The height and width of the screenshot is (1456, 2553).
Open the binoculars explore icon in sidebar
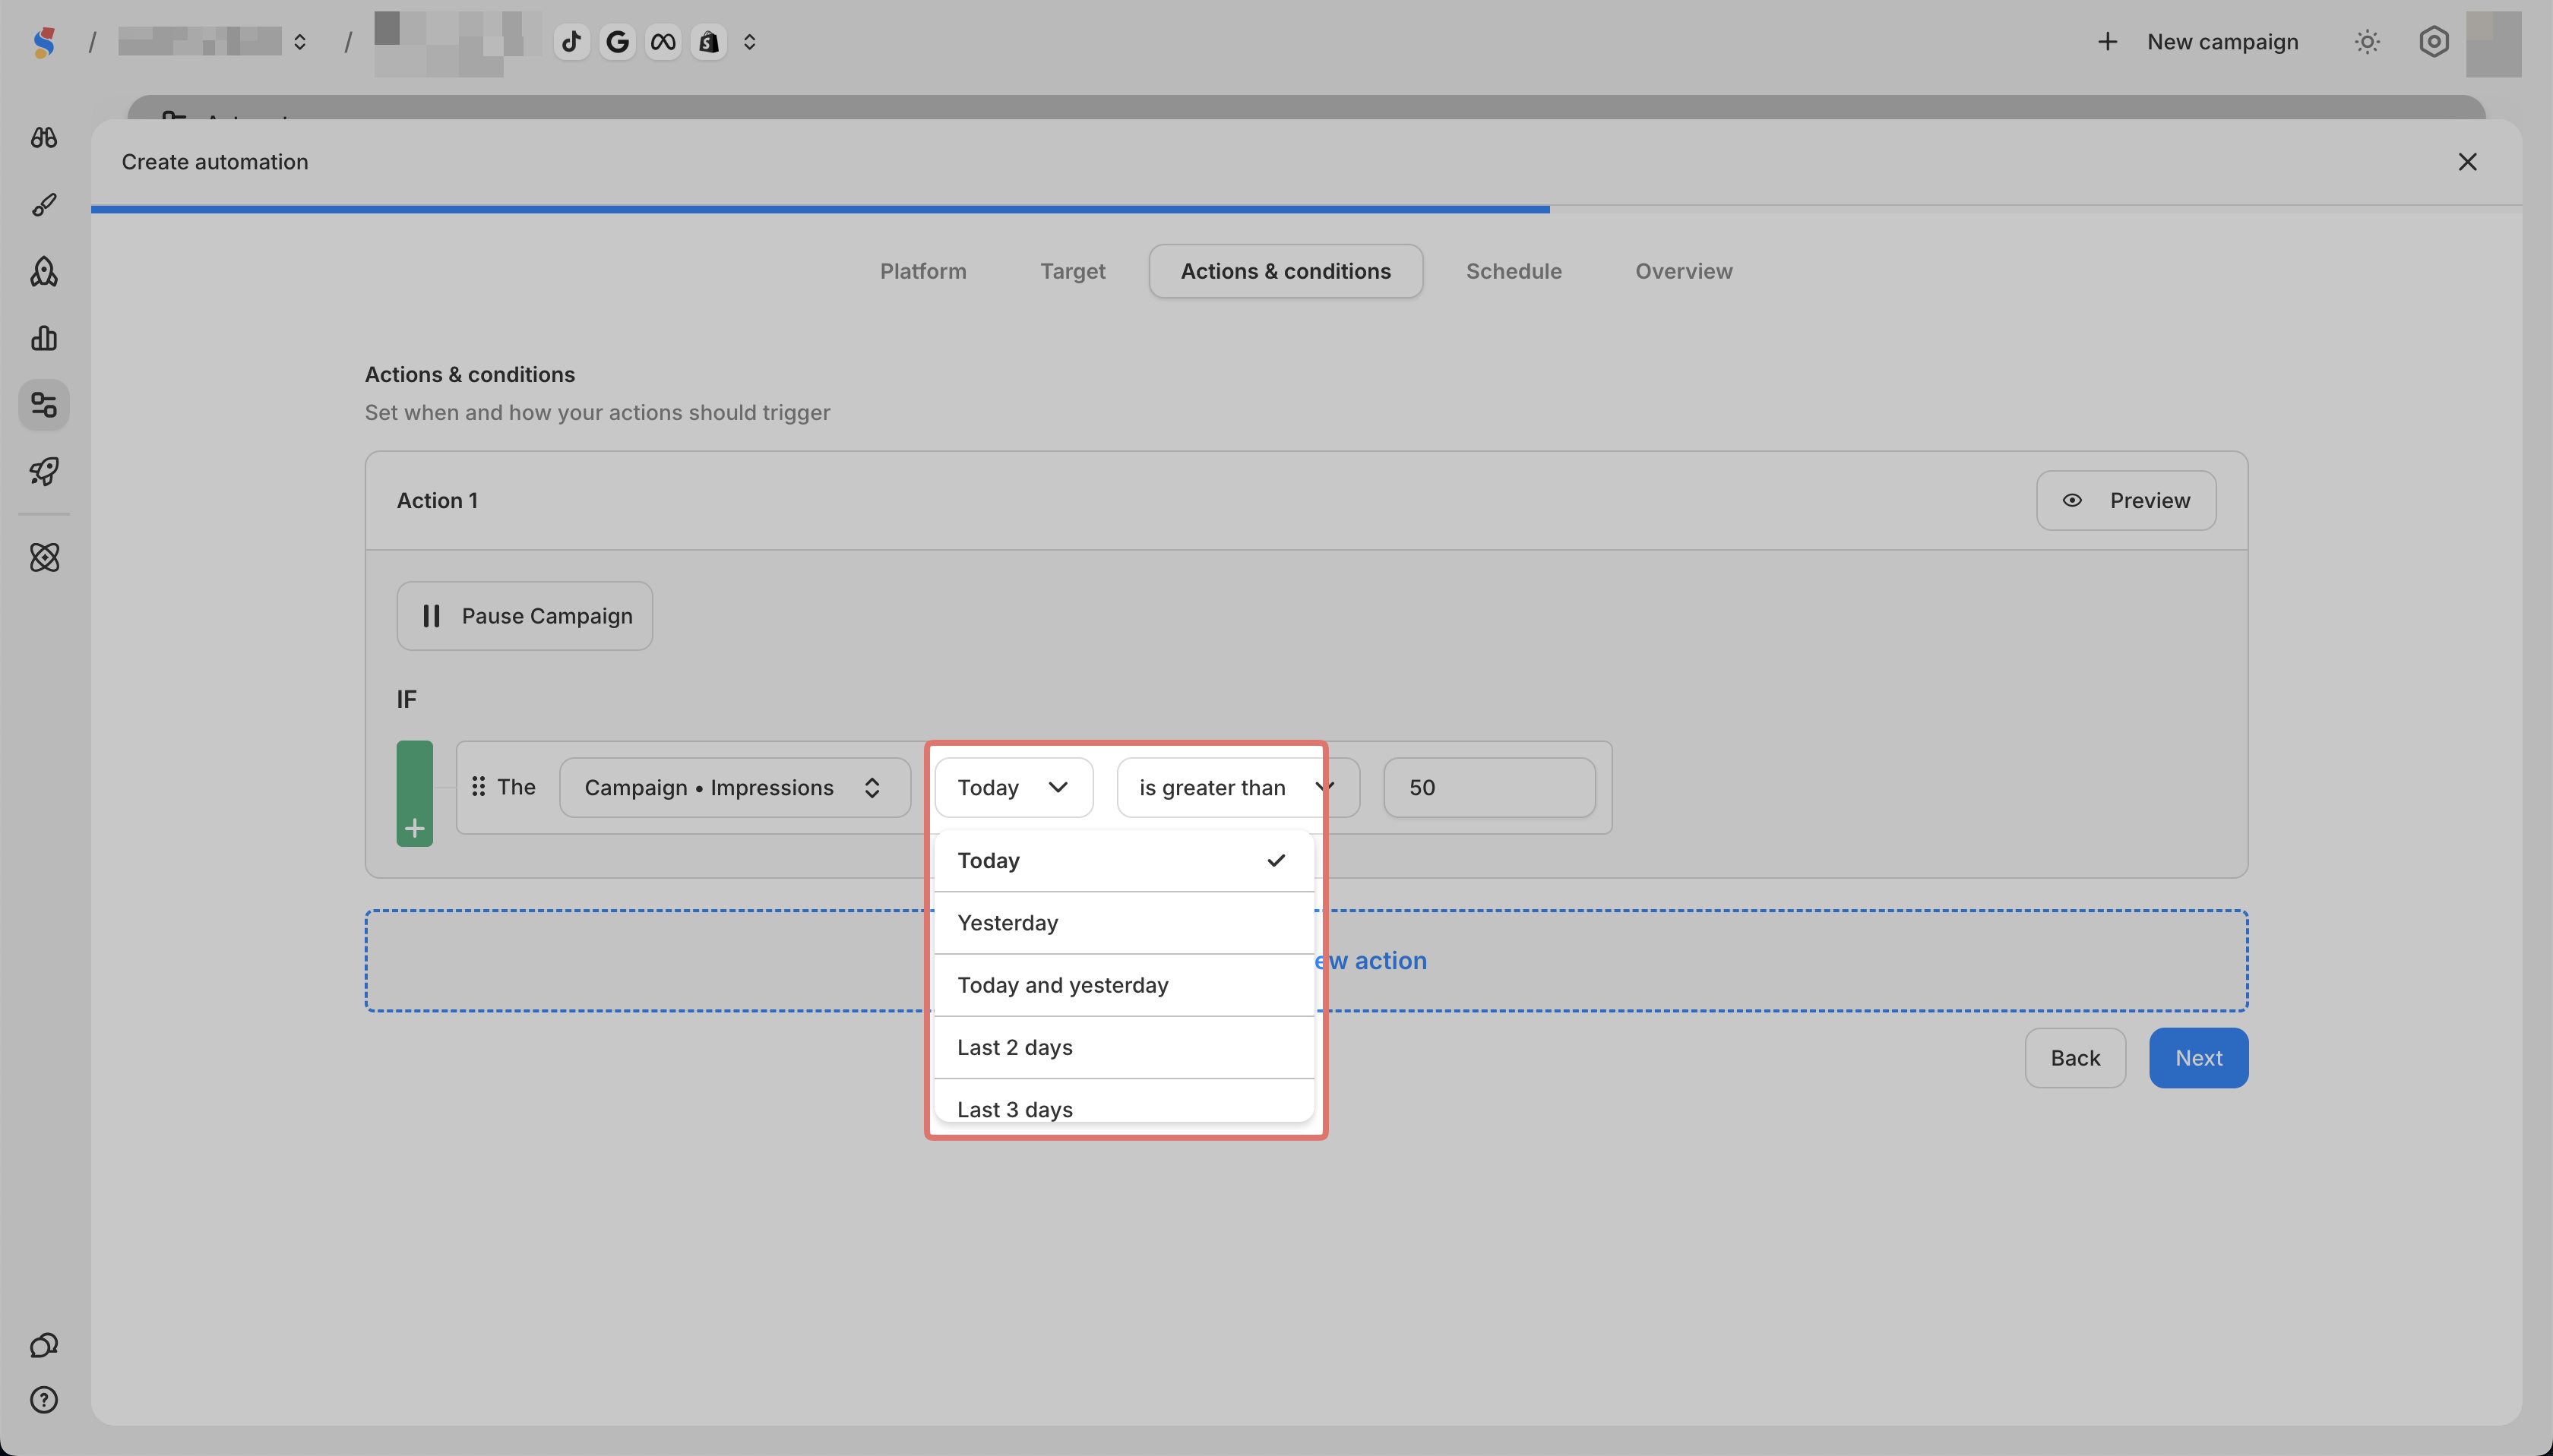tap(44, 138)
